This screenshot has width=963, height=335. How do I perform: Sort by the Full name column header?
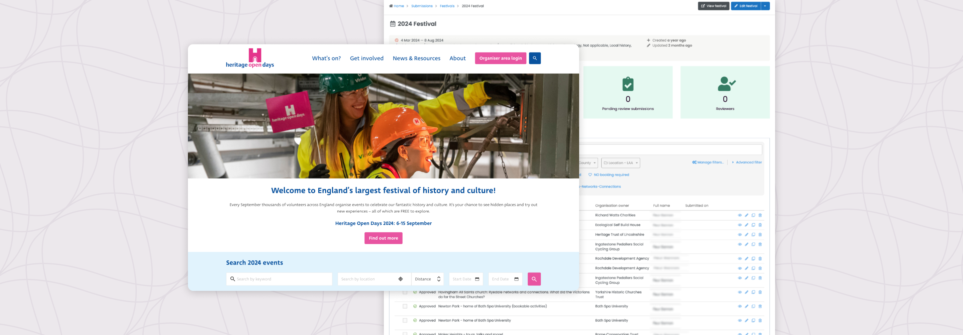coord(661,206)
